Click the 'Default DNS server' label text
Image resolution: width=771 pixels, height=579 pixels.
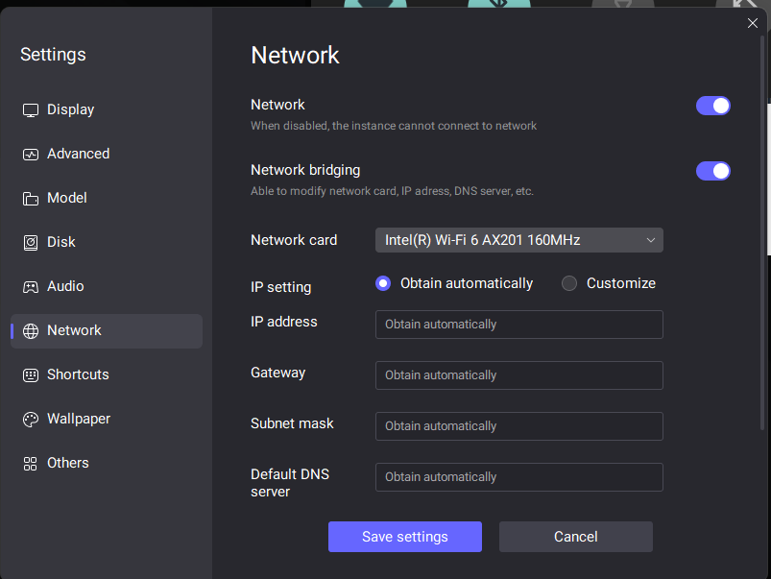[x=290, y=483]
